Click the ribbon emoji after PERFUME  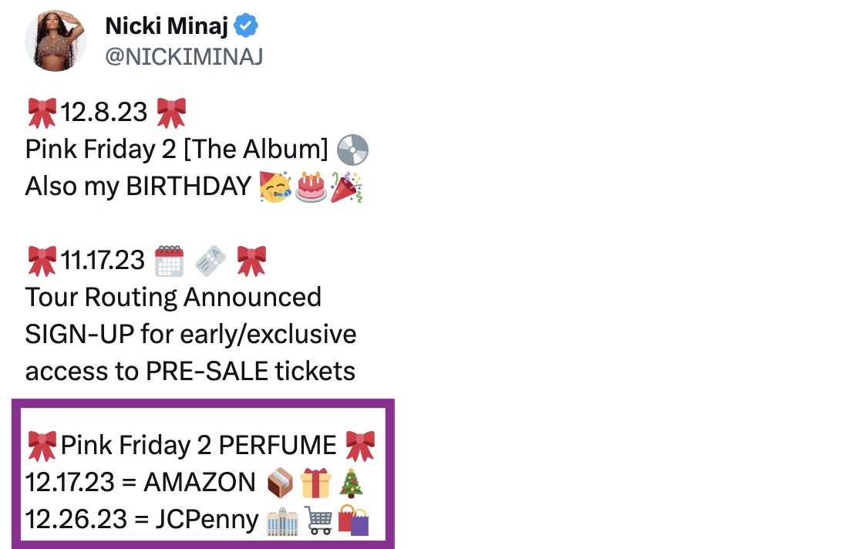pyautogui.click(x=360, y=446)
